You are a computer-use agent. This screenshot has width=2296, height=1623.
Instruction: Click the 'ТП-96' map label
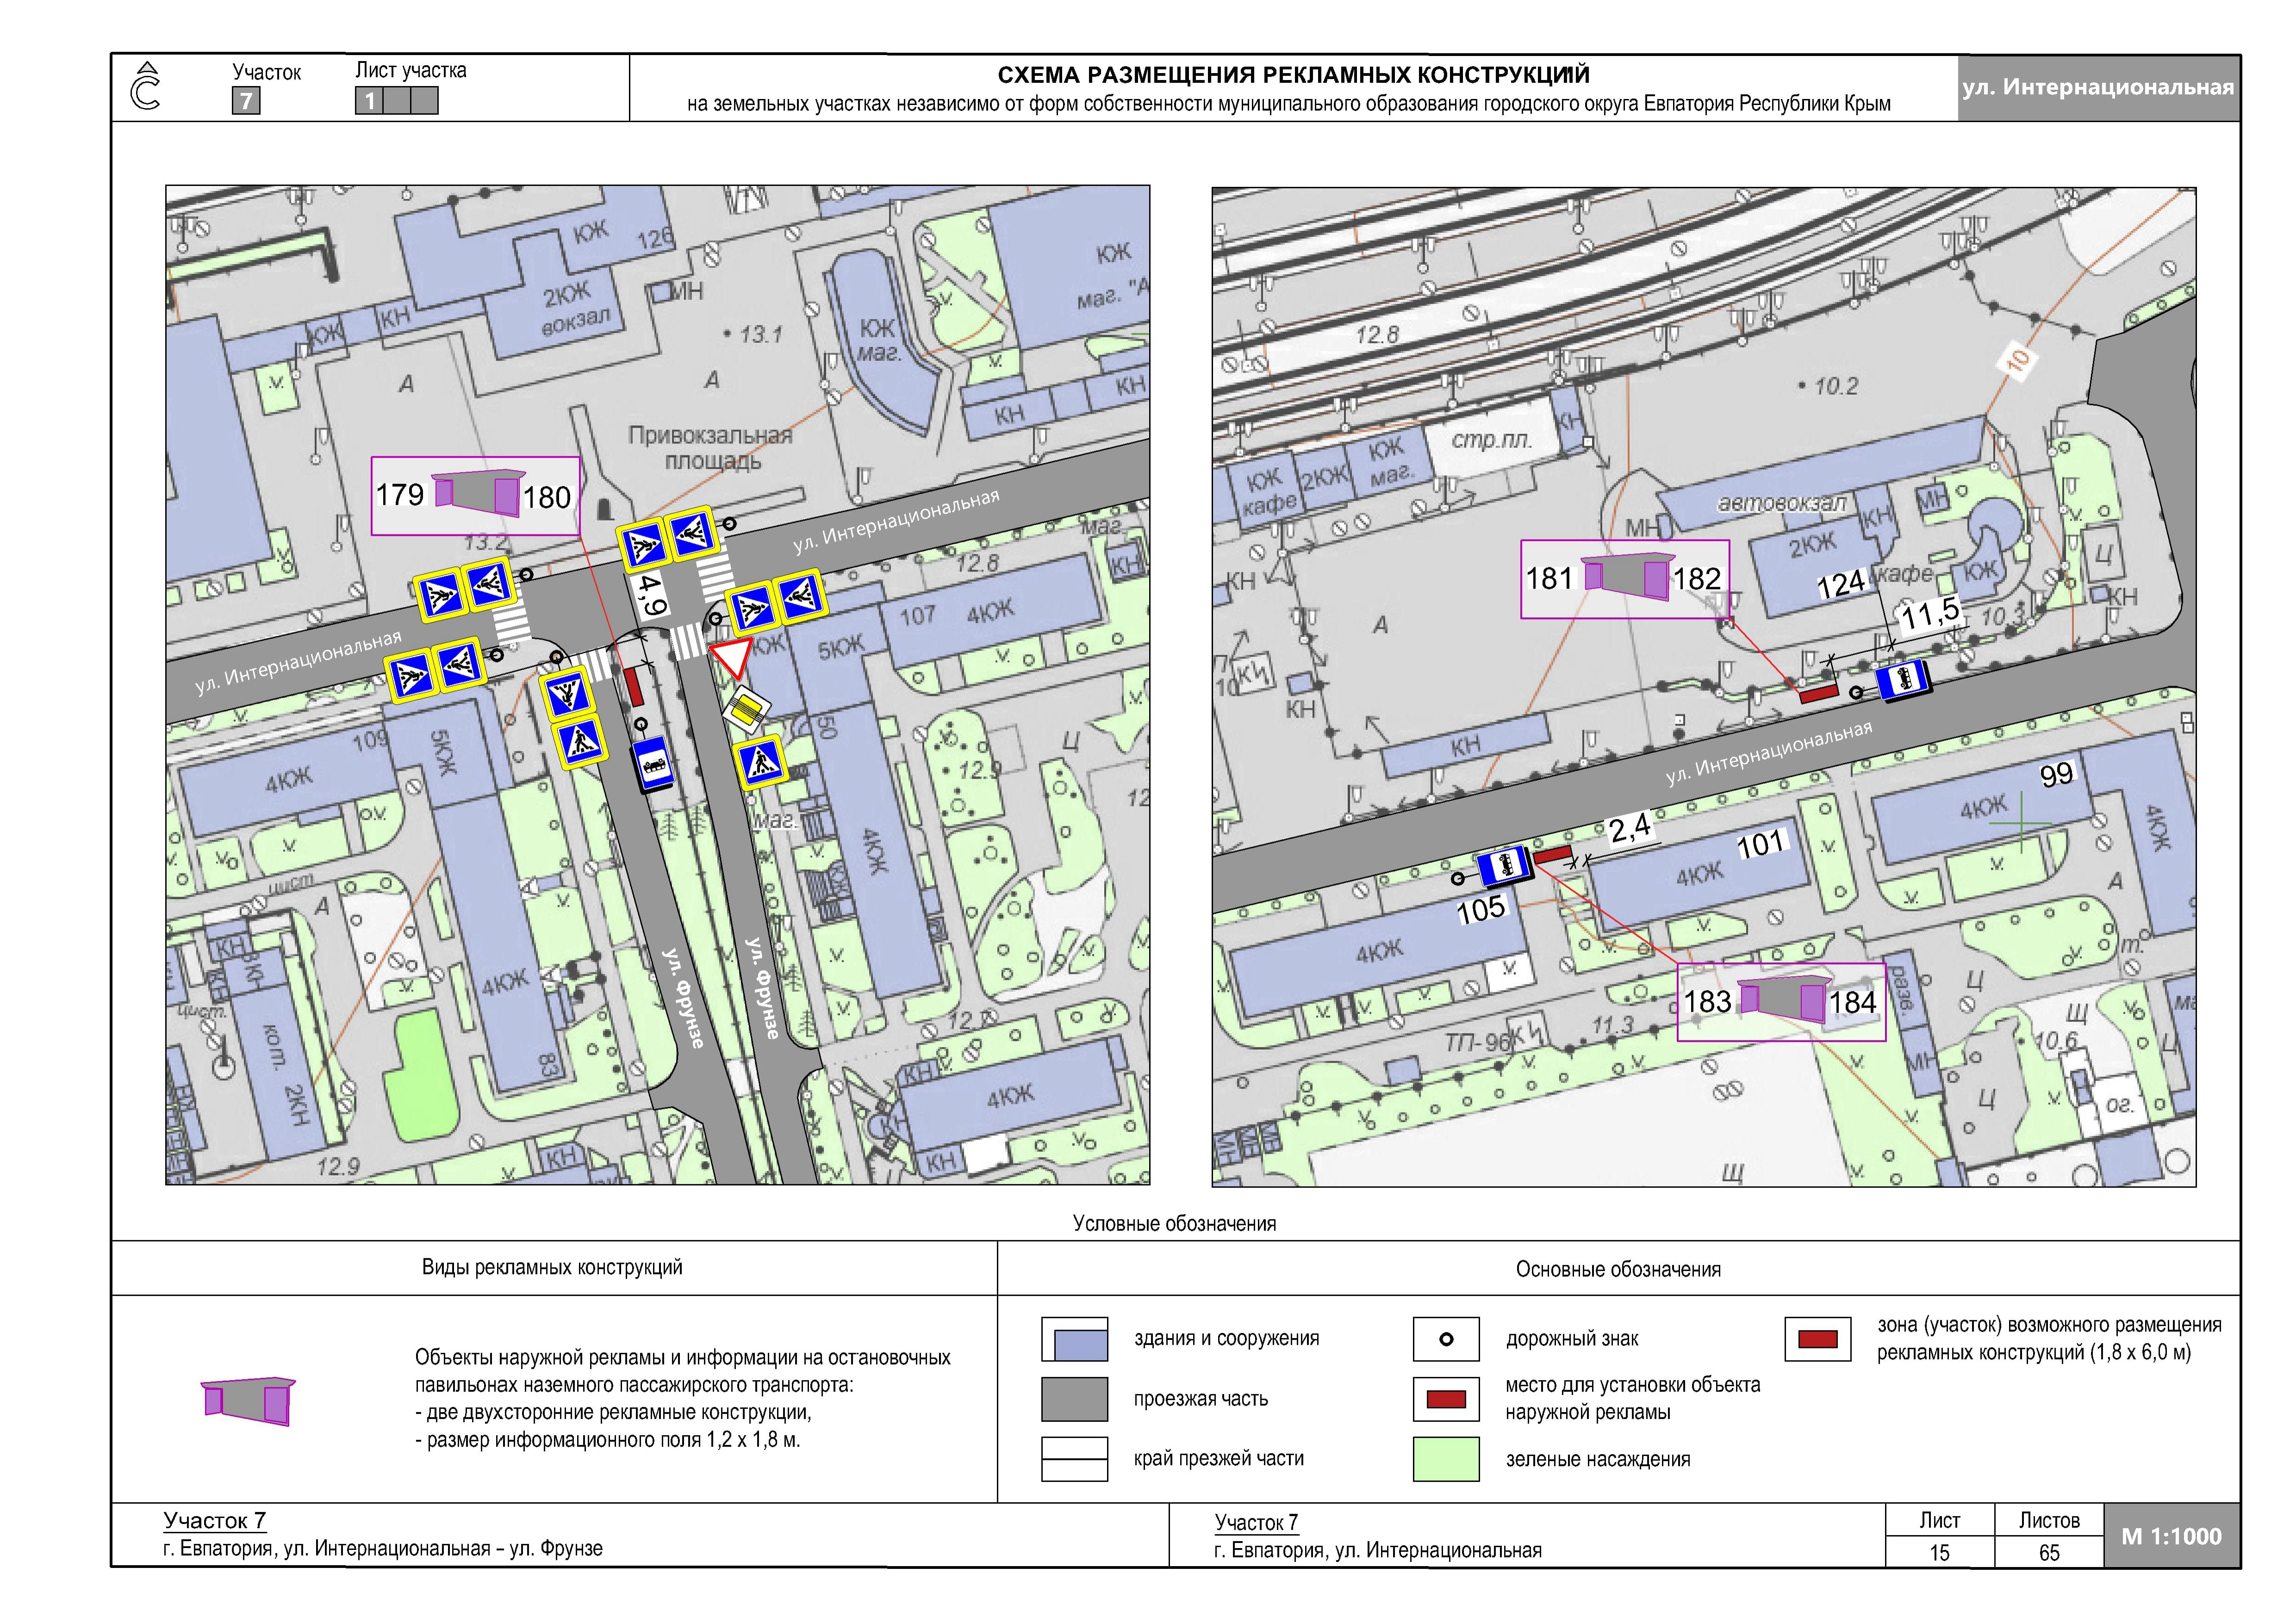click(1477, 1042)
